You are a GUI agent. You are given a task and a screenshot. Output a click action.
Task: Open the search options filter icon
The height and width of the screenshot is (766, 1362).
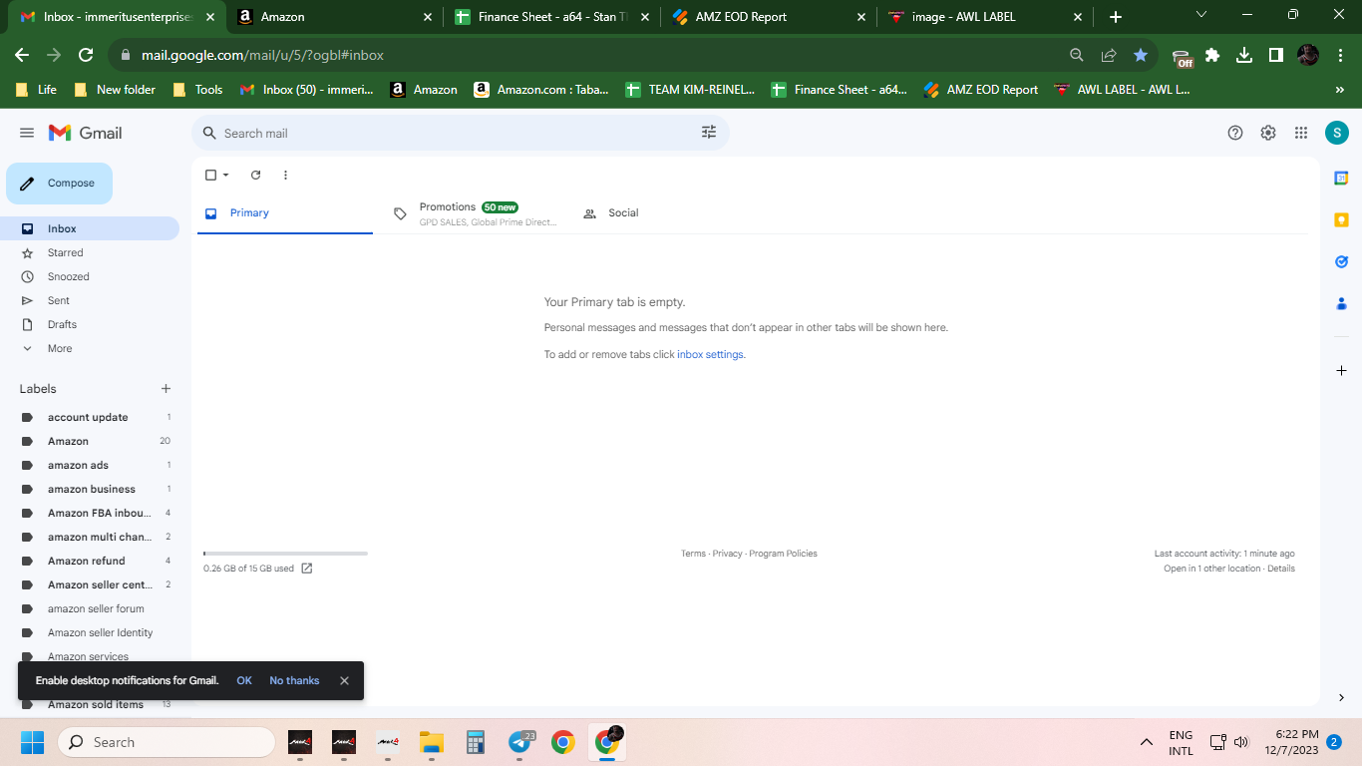point(709,133)
